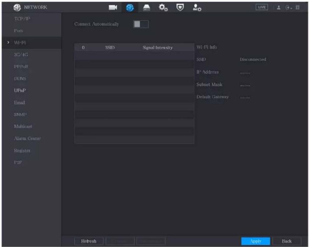Click the blue Apply button
Screen dimensions: 309x247
(255, 241)
